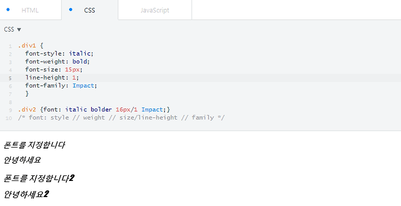
Task: Click output text 폰트를 지정합니다2
Action: 39,178
